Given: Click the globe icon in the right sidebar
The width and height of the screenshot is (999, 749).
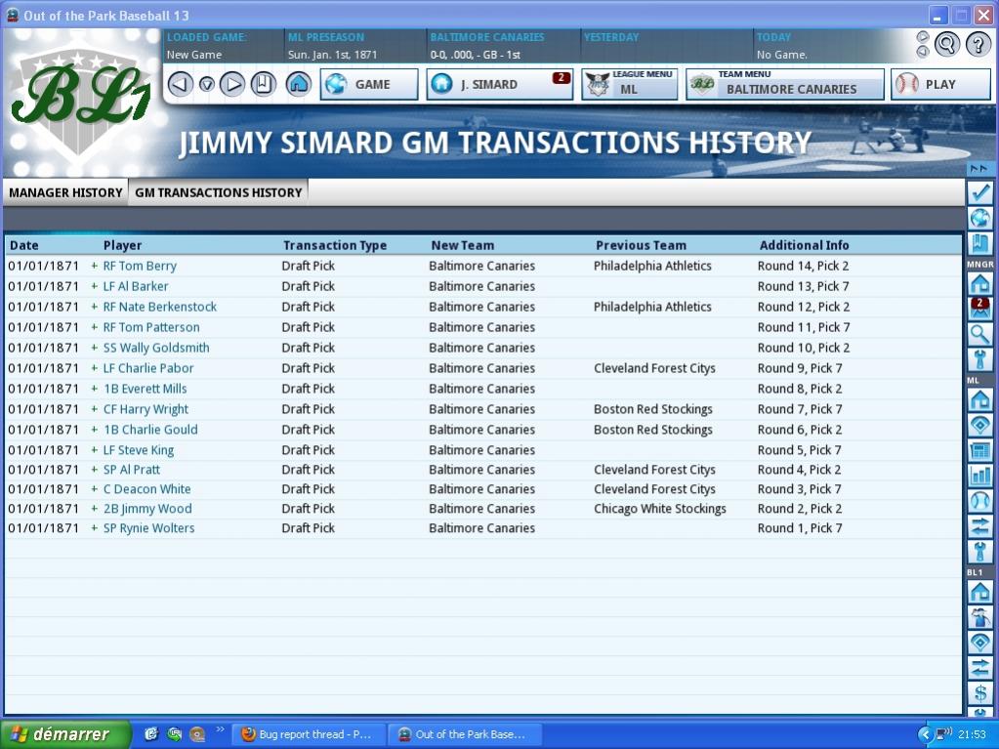Looking at the screenshot, I should click(x=979, y=218).
